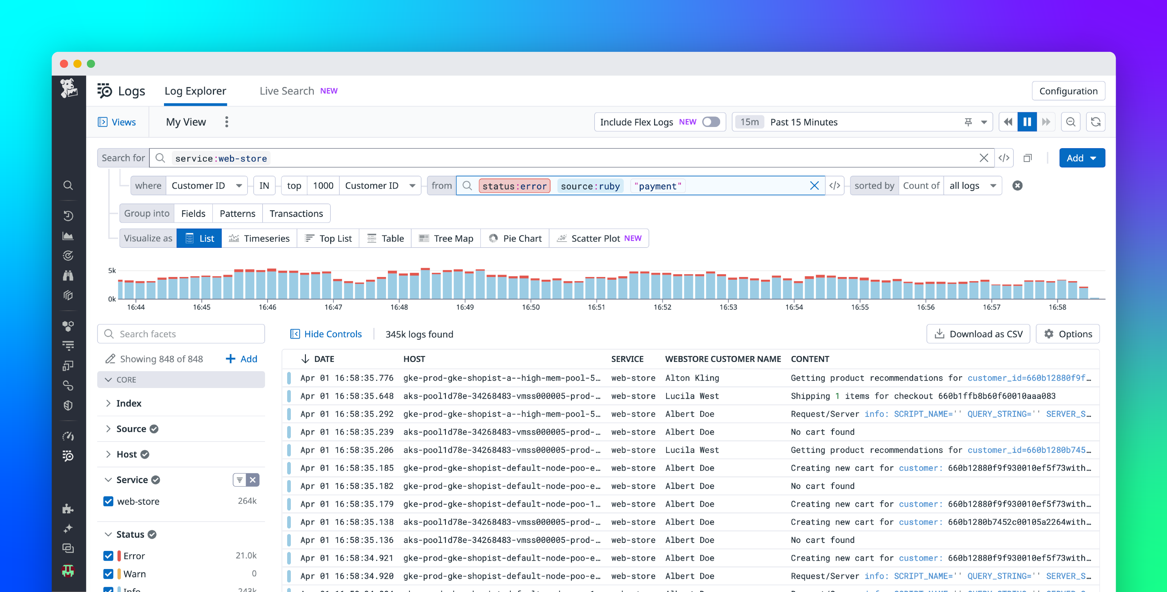Uncheck the Error status filter
The height and width of the screenshot is (592, 1167).
(108, 556)
